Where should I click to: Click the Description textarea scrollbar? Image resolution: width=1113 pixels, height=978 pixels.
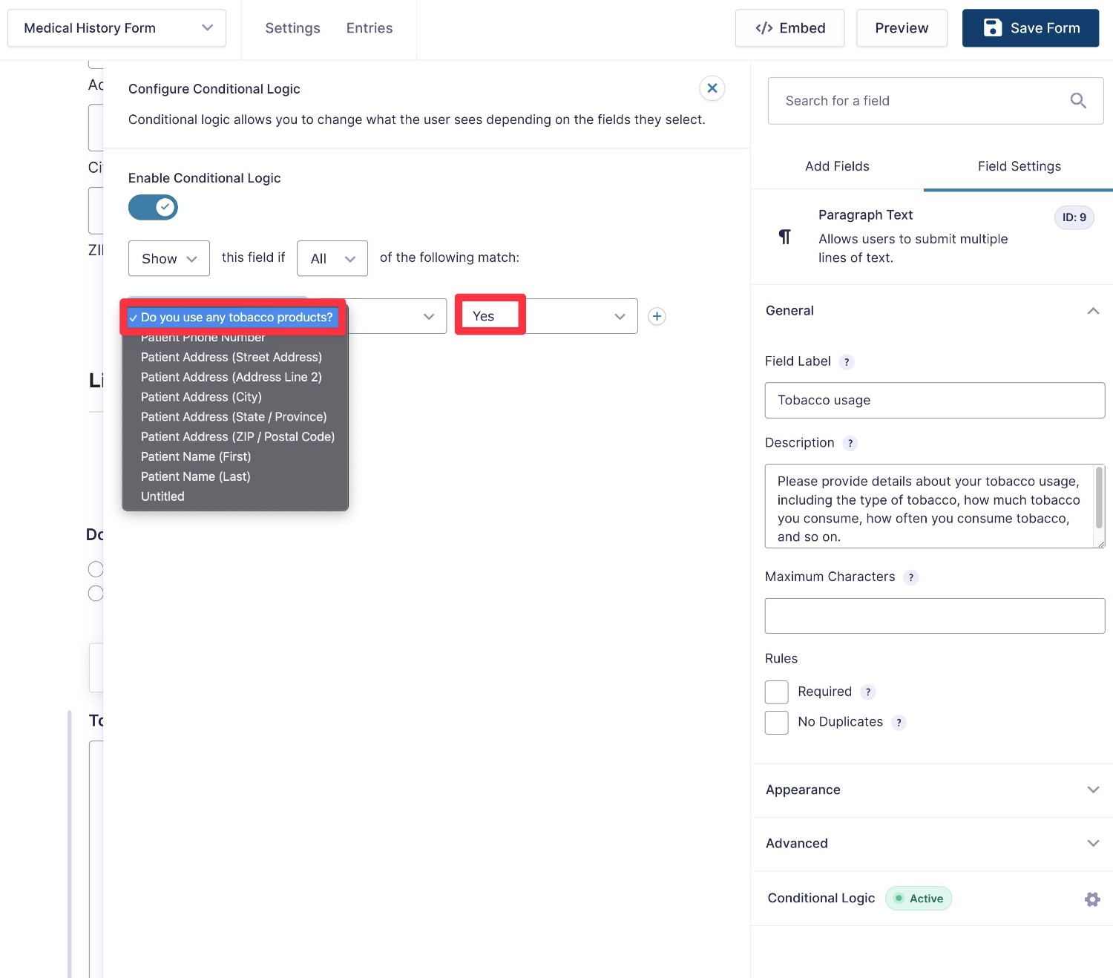pyautogui.click(x=1100, y=497)
